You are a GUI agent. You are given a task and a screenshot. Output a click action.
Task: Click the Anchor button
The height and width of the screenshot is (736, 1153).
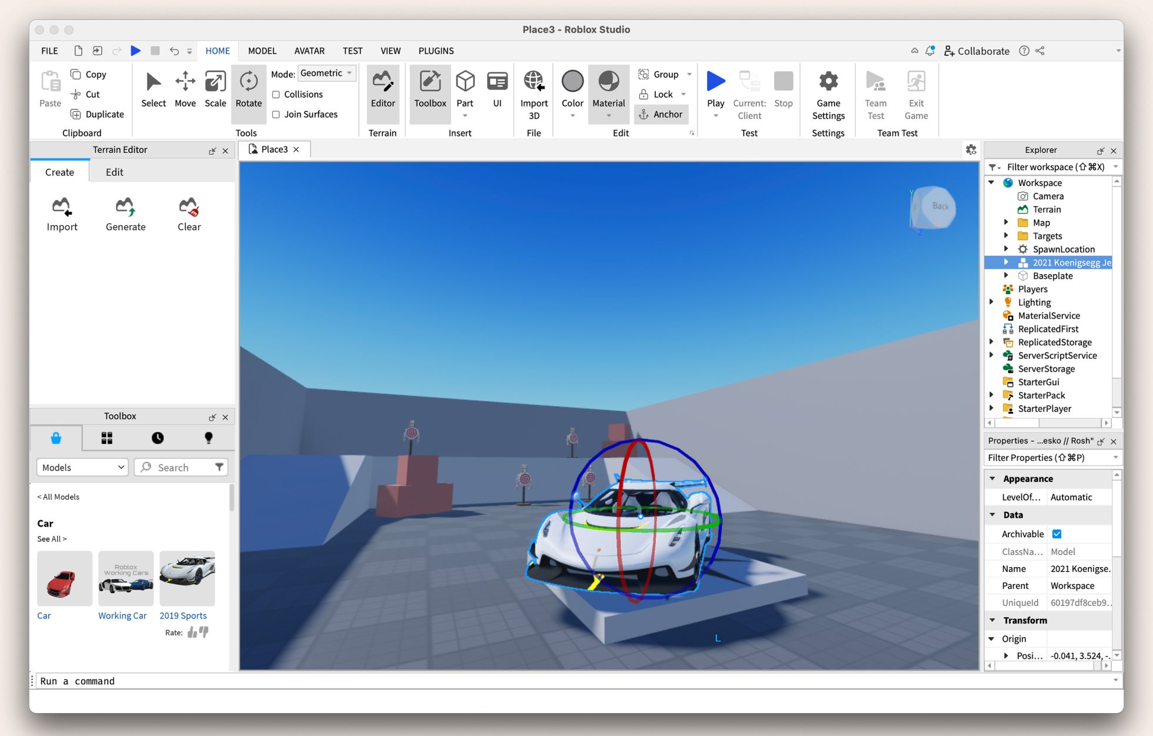click(x=661, y=114)
